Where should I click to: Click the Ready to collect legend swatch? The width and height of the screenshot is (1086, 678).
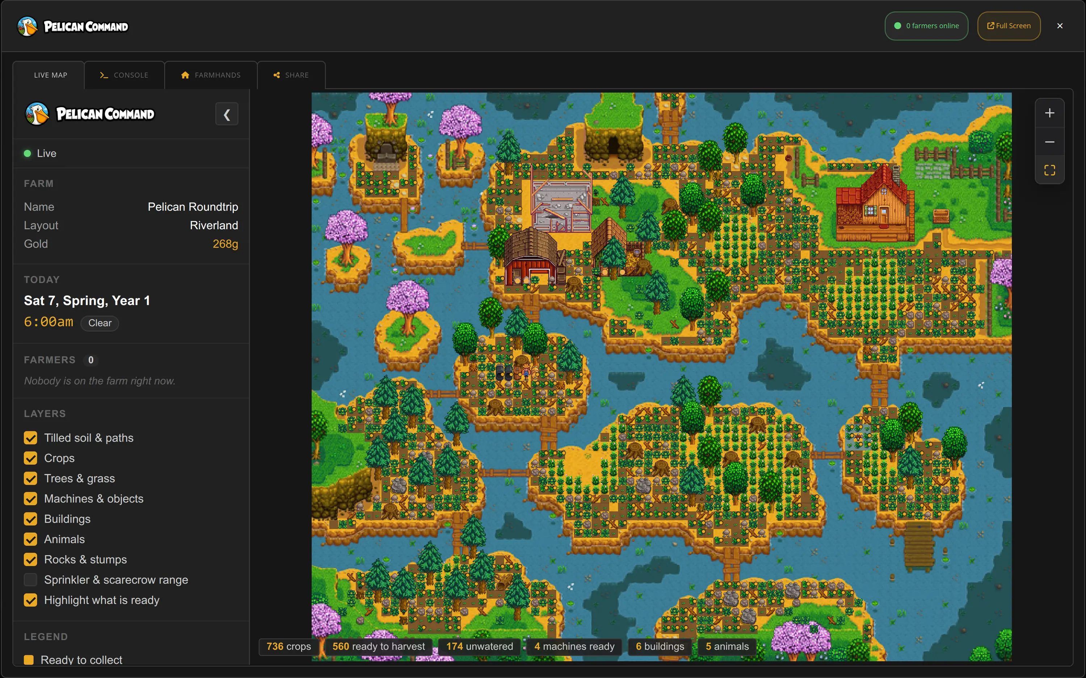pyautogui.click(x=29, y=660)
